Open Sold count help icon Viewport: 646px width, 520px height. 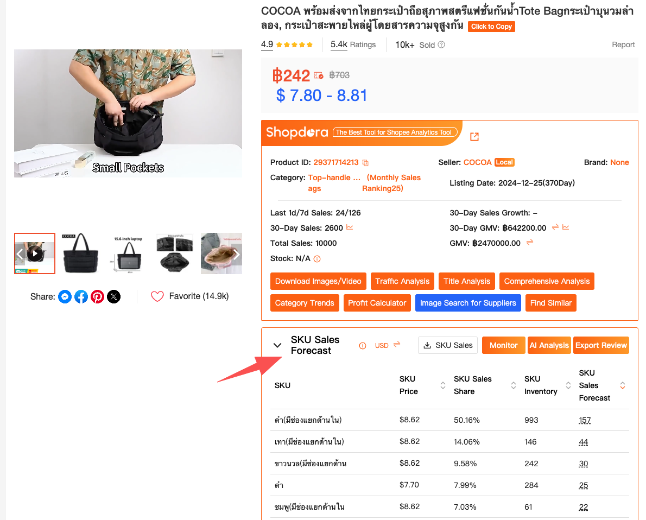coord(441,45)
